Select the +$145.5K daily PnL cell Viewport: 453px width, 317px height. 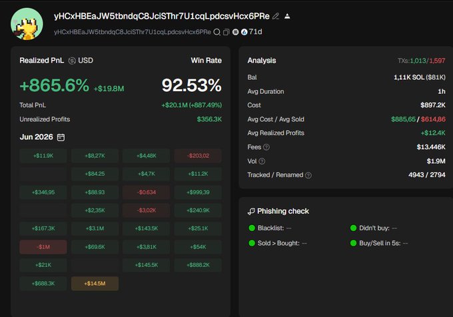click(x=146, y=265)
